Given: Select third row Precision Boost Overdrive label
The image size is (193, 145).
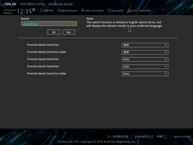Looking at the screenshot, I should click(x=43, y=59).
